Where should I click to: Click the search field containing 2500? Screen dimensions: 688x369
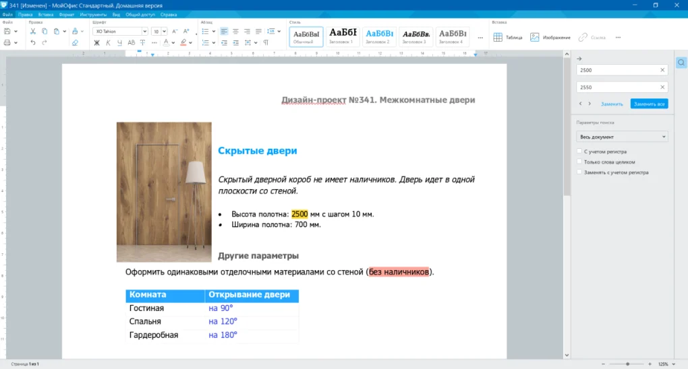pos(617,70)
